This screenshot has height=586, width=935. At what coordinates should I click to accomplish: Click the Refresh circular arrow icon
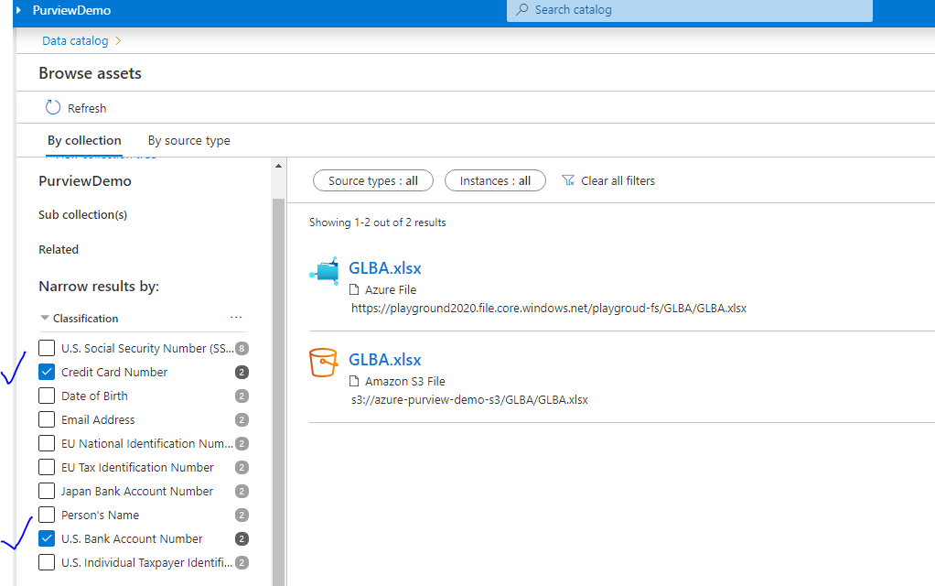pyautogui.click(x=53, y=107)
